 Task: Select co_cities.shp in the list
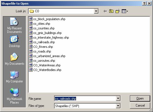(40, 24)
